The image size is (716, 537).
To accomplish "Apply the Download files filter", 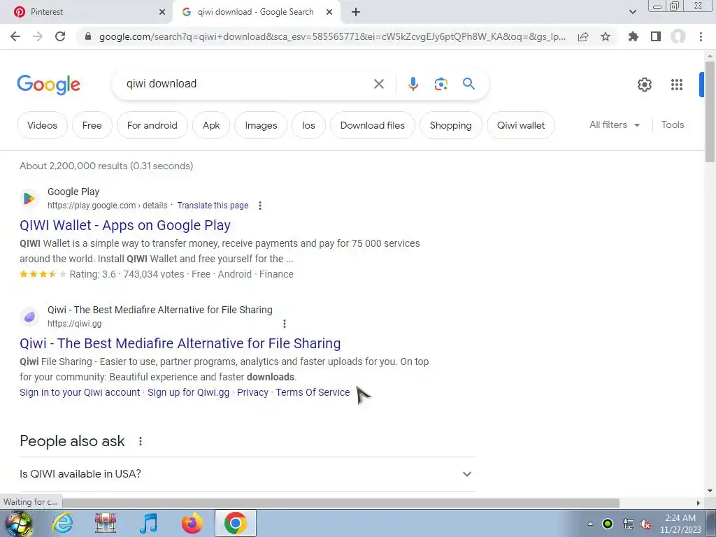I will coord(372,125).
